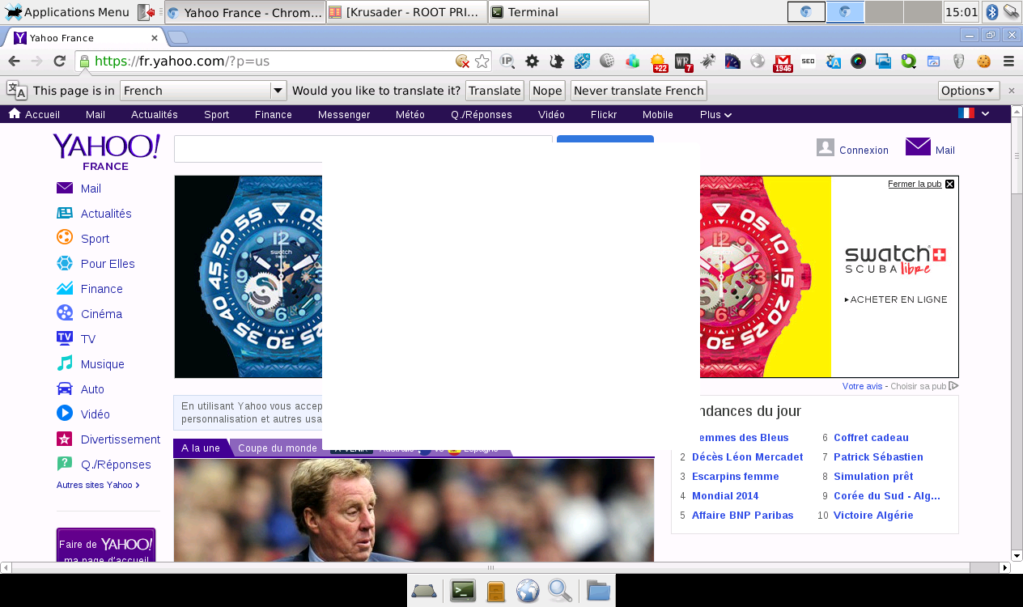The width and height of the screenshot is (1023, 607).
Task: Click Pour Elles in the left sidebar
Action: (108, 264)
